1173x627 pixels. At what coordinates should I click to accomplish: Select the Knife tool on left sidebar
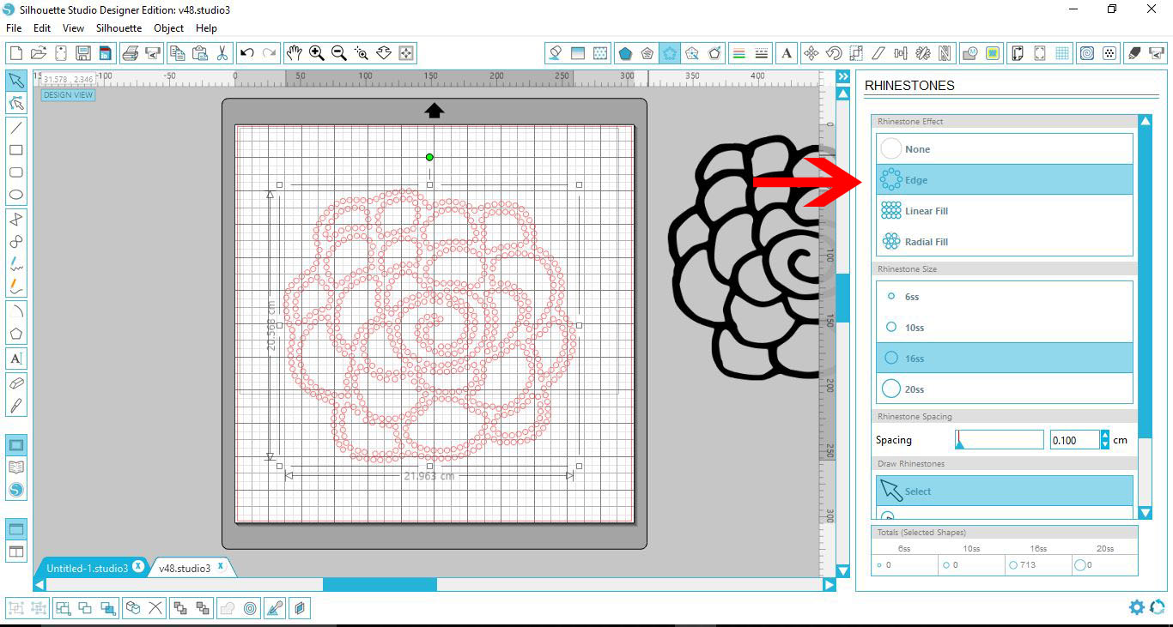coord(15,403)
